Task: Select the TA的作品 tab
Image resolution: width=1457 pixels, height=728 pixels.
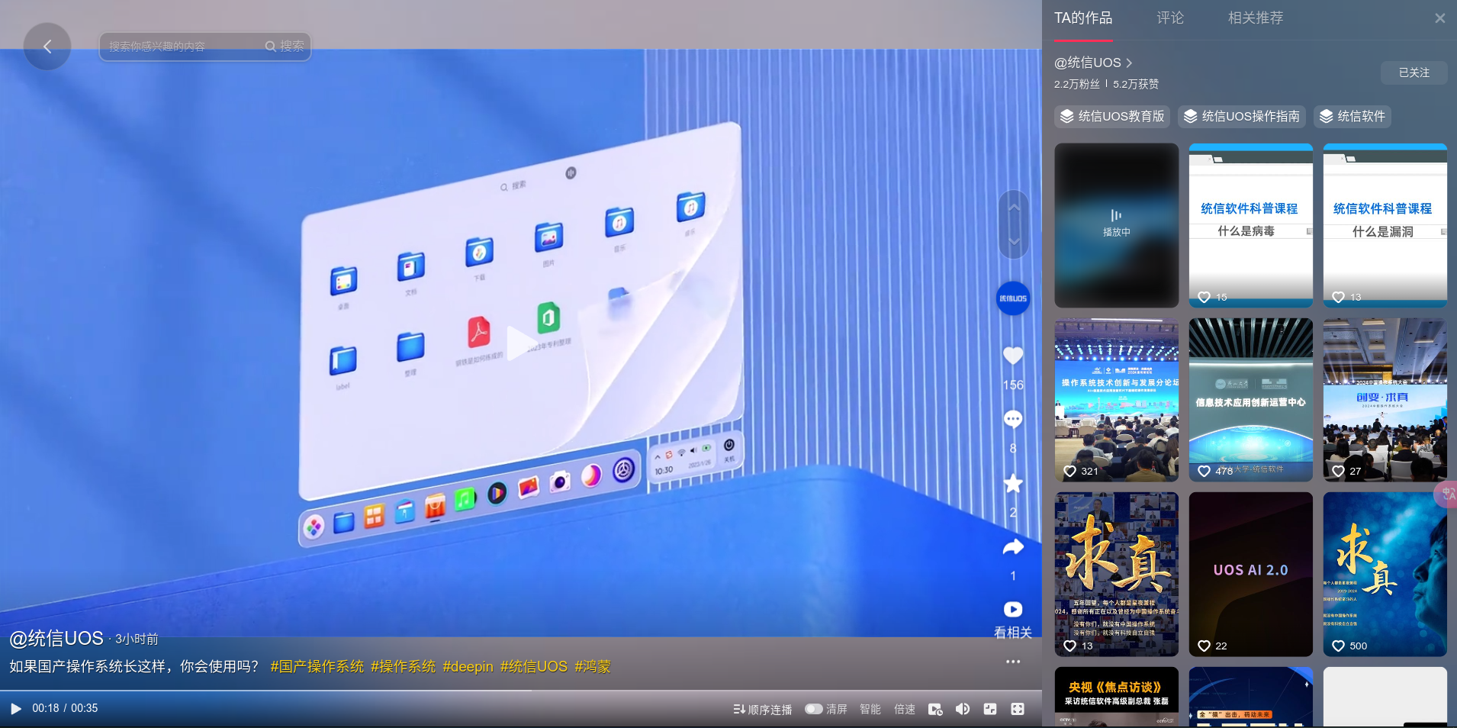Action: pyautogui.click(x=1083, y=18)
